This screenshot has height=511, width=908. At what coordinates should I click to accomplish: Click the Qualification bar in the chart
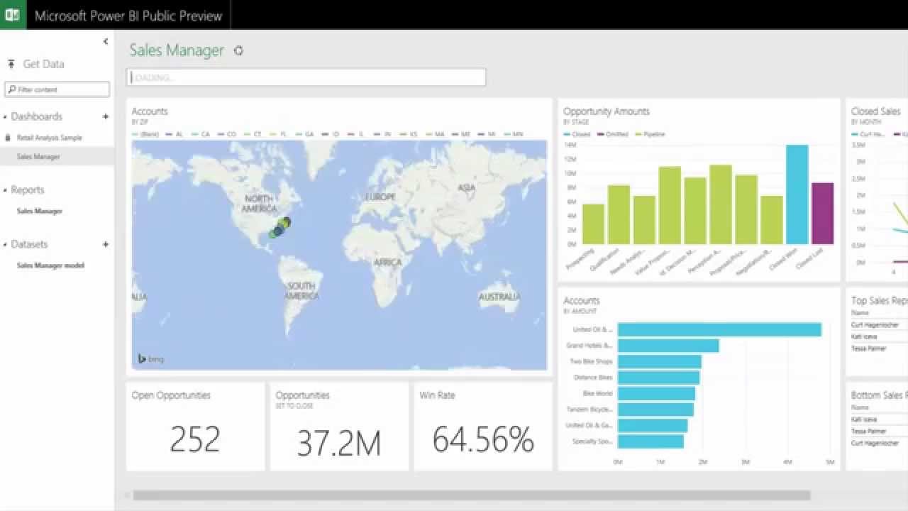tap(619, 214)
